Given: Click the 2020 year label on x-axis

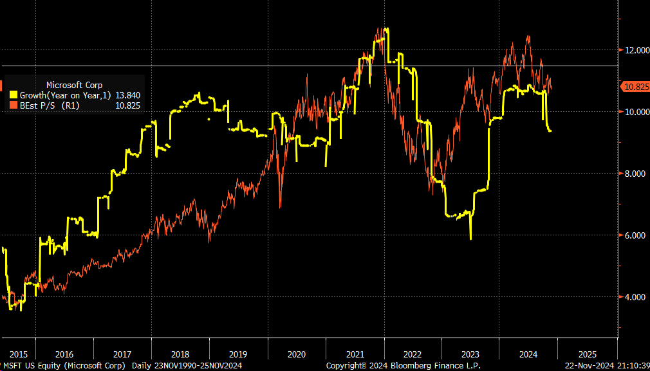Looking at the screenshot, I should click(297, 354).
